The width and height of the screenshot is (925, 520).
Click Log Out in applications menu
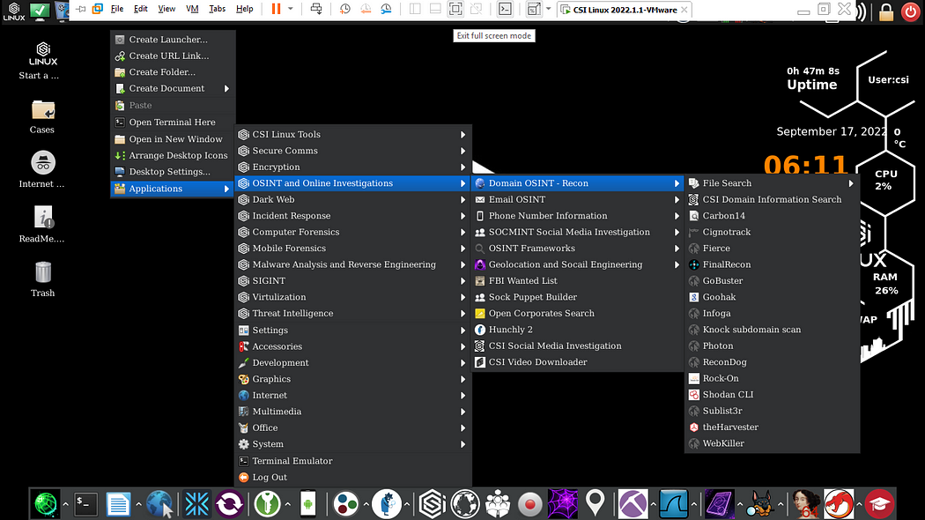353,477
